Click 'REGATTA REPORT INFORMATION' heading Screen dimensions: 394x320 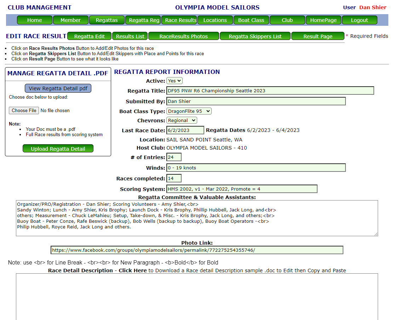(167, 72)
